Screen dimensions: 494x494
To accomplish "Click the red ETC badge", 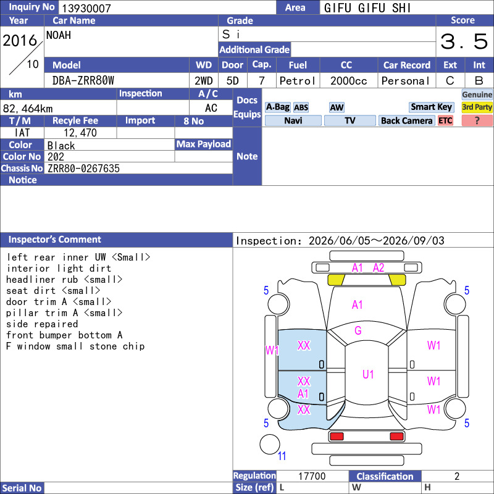I will coord(445,120).
